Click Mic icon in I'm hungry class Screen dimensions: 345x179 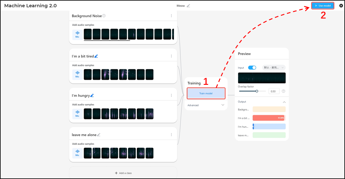(77, 114)
